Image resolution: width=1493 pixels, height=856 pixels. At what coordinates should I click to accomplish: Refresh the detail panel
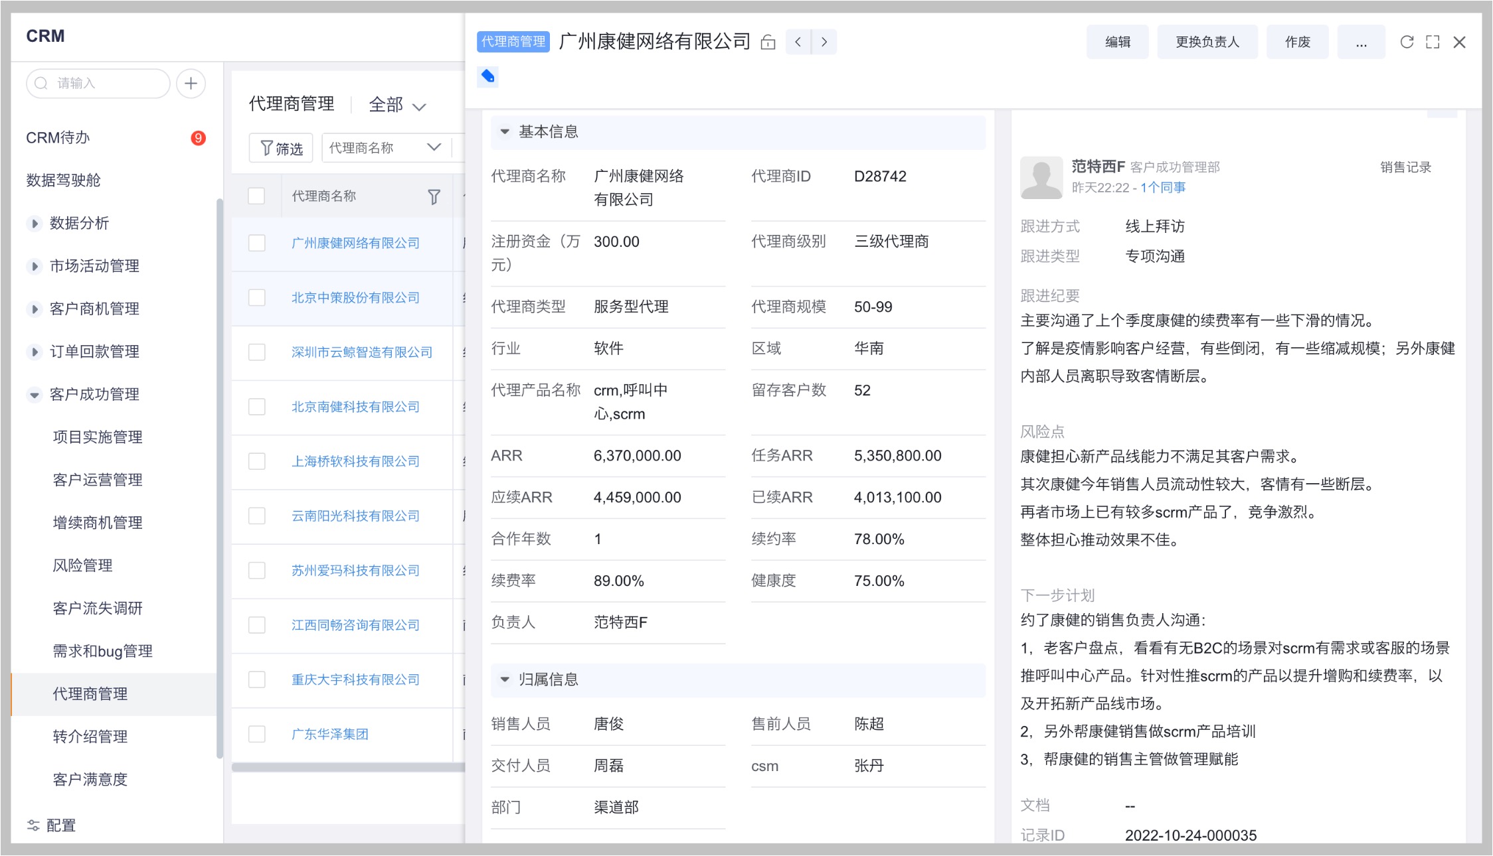pos(1407,42)
